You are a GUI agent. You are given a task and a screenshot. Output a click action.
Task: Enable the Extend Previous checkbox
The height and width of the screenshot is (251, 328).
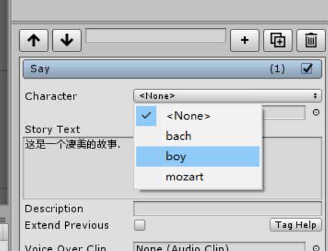[x=139, y=225]
